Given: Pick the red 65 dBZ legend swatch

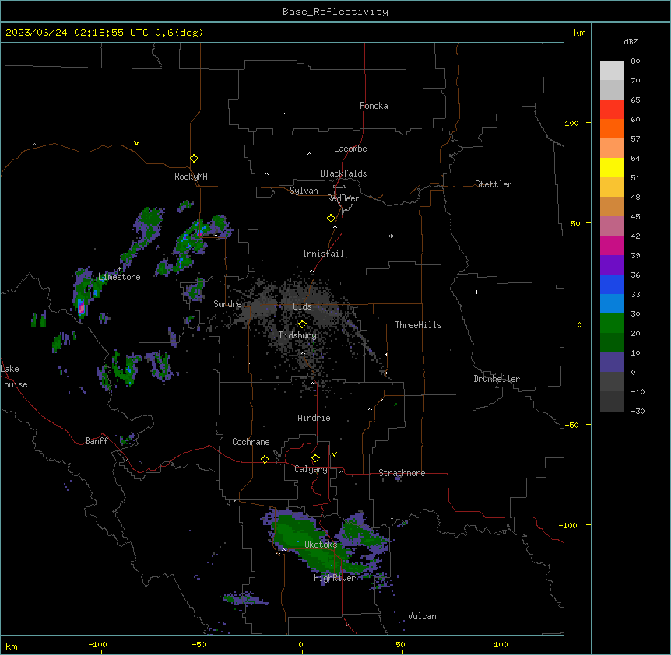Looking at the screenshot, I should coord(612,109).
